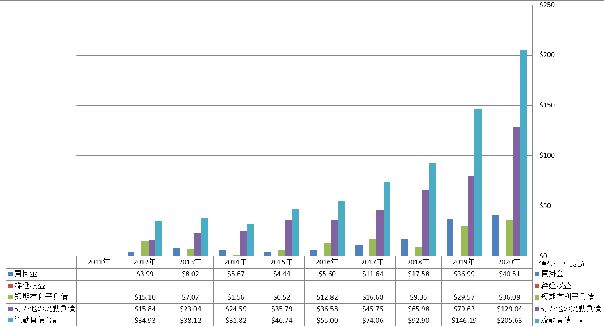
Task: Click the 2019年 column header
Action: [x=464, y=262]
